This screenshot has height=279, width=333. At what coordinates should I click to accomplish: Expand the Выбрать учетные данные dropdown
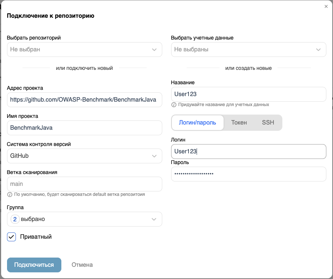click(248, 50)
